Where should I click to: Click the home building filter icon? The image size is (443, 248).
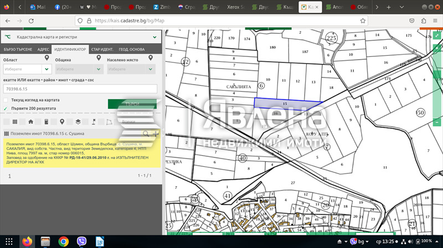(x=30, y=122)
